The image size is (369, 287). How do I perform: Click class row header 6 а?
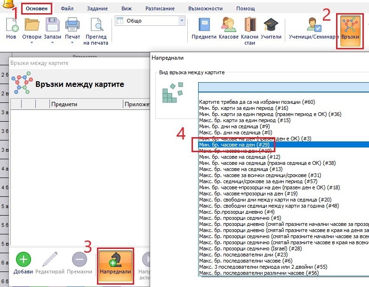coord(5,263)
